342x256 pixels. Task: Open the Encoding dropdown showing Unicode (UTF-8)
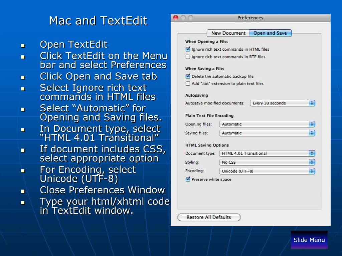tap(267, 171)
